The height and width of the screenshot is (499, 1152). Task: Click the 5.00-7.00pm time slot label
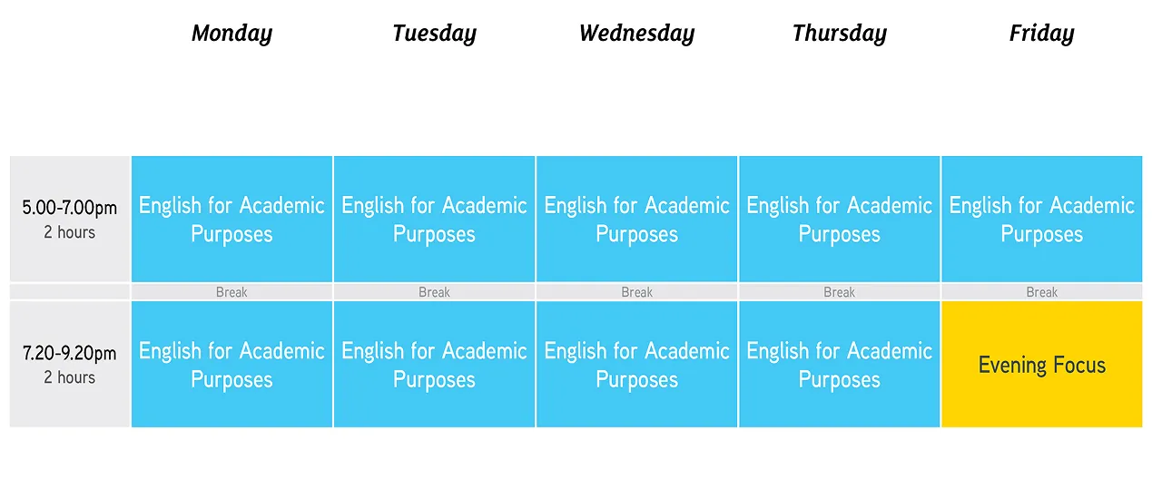pos(70,219)
